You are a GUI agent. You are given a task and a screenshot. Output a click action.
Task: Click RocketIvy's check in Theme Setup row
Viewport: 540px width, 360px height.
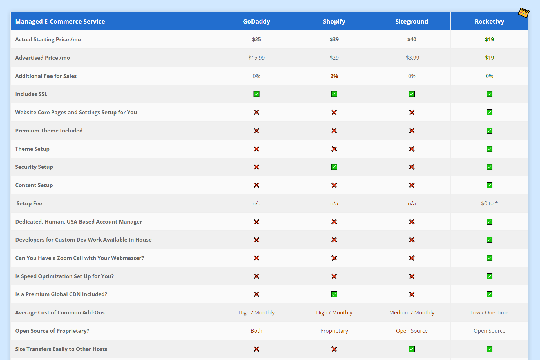tap(490, 149)
